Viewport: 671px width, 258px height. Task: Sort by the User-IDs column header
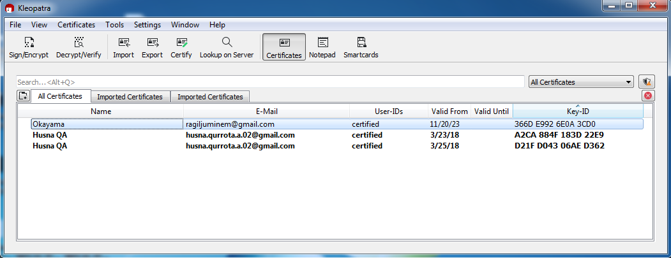(x=389, y=111)
